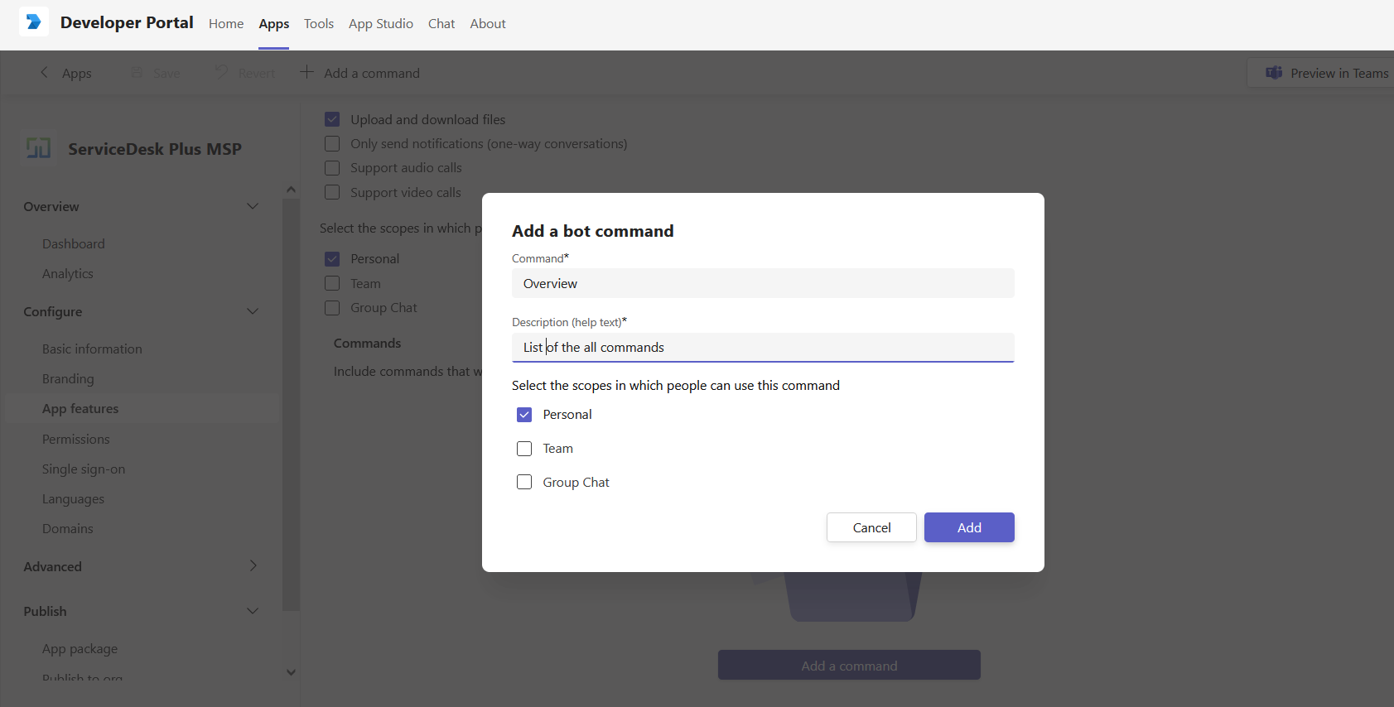This screenshot has height=707, width=1394.
Task: Click the plus icon for Add a command
Action: 306,73
